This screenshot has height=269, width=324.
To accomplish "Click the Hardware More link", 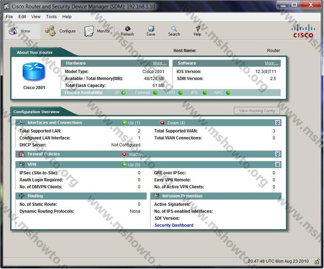I will pos(160,63).
